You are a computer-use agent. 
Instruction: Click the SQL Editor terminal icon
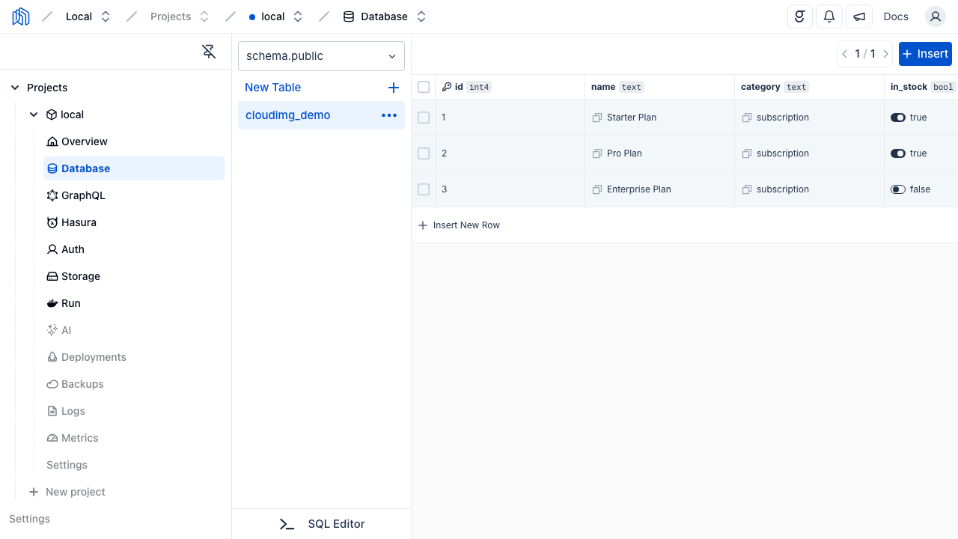[x=287, y=524]
